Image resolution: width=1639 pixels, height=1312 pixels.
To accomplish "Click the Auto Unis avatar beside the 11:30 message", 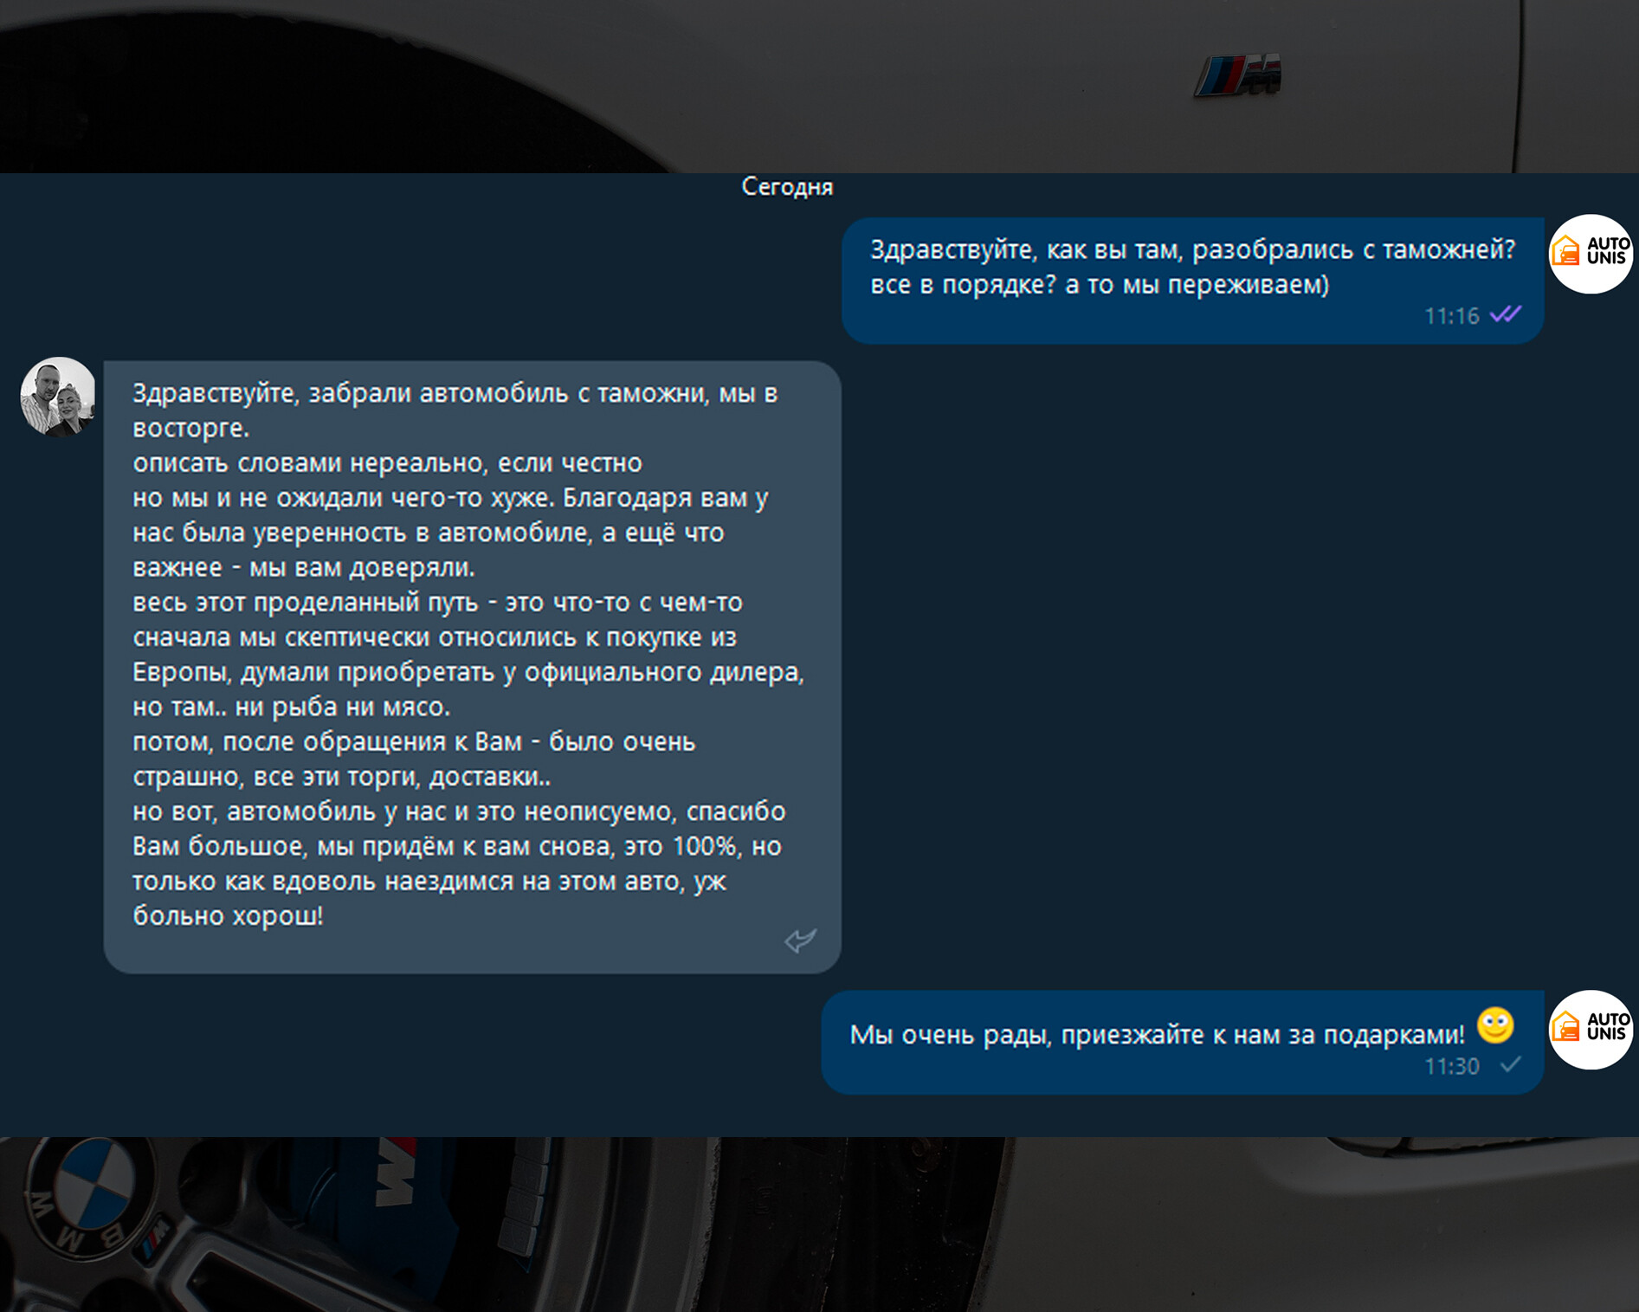I will tap(1591, 1030).
